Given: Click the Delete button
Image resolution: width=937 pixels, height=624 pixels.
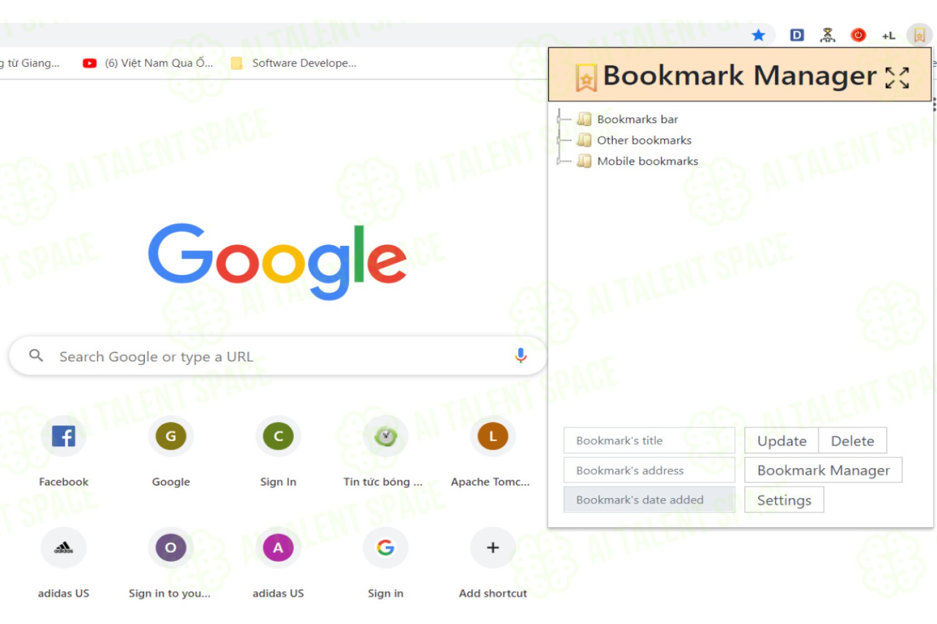Looking at the screenshot, I should coord(852,441).
